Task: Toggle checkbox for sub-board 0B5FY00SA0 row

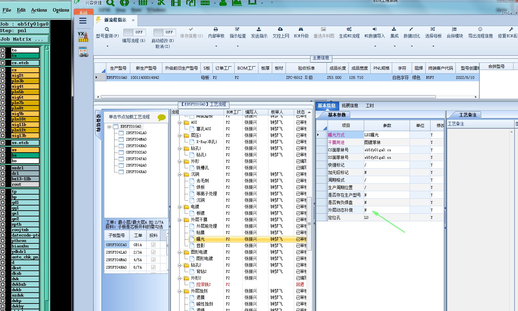Action: 153,245
